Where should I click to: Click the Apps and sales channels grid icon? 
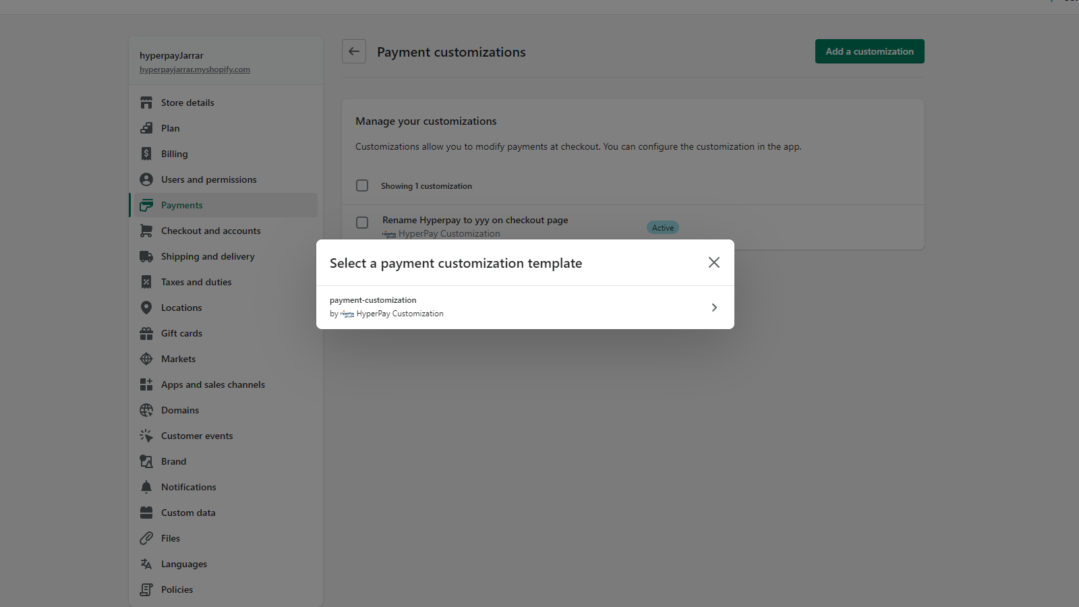coord(146,384)
